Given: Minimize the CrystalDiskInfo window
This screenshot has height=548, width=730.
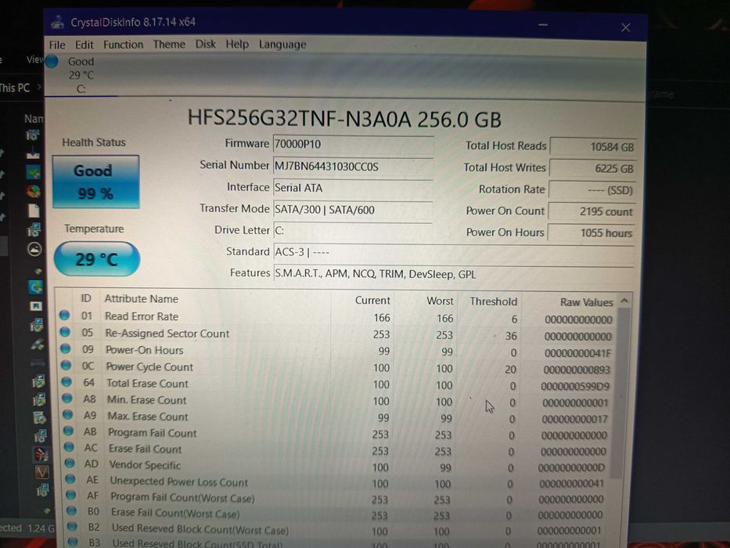Looking at the screenshot, I should pos(543,25).
